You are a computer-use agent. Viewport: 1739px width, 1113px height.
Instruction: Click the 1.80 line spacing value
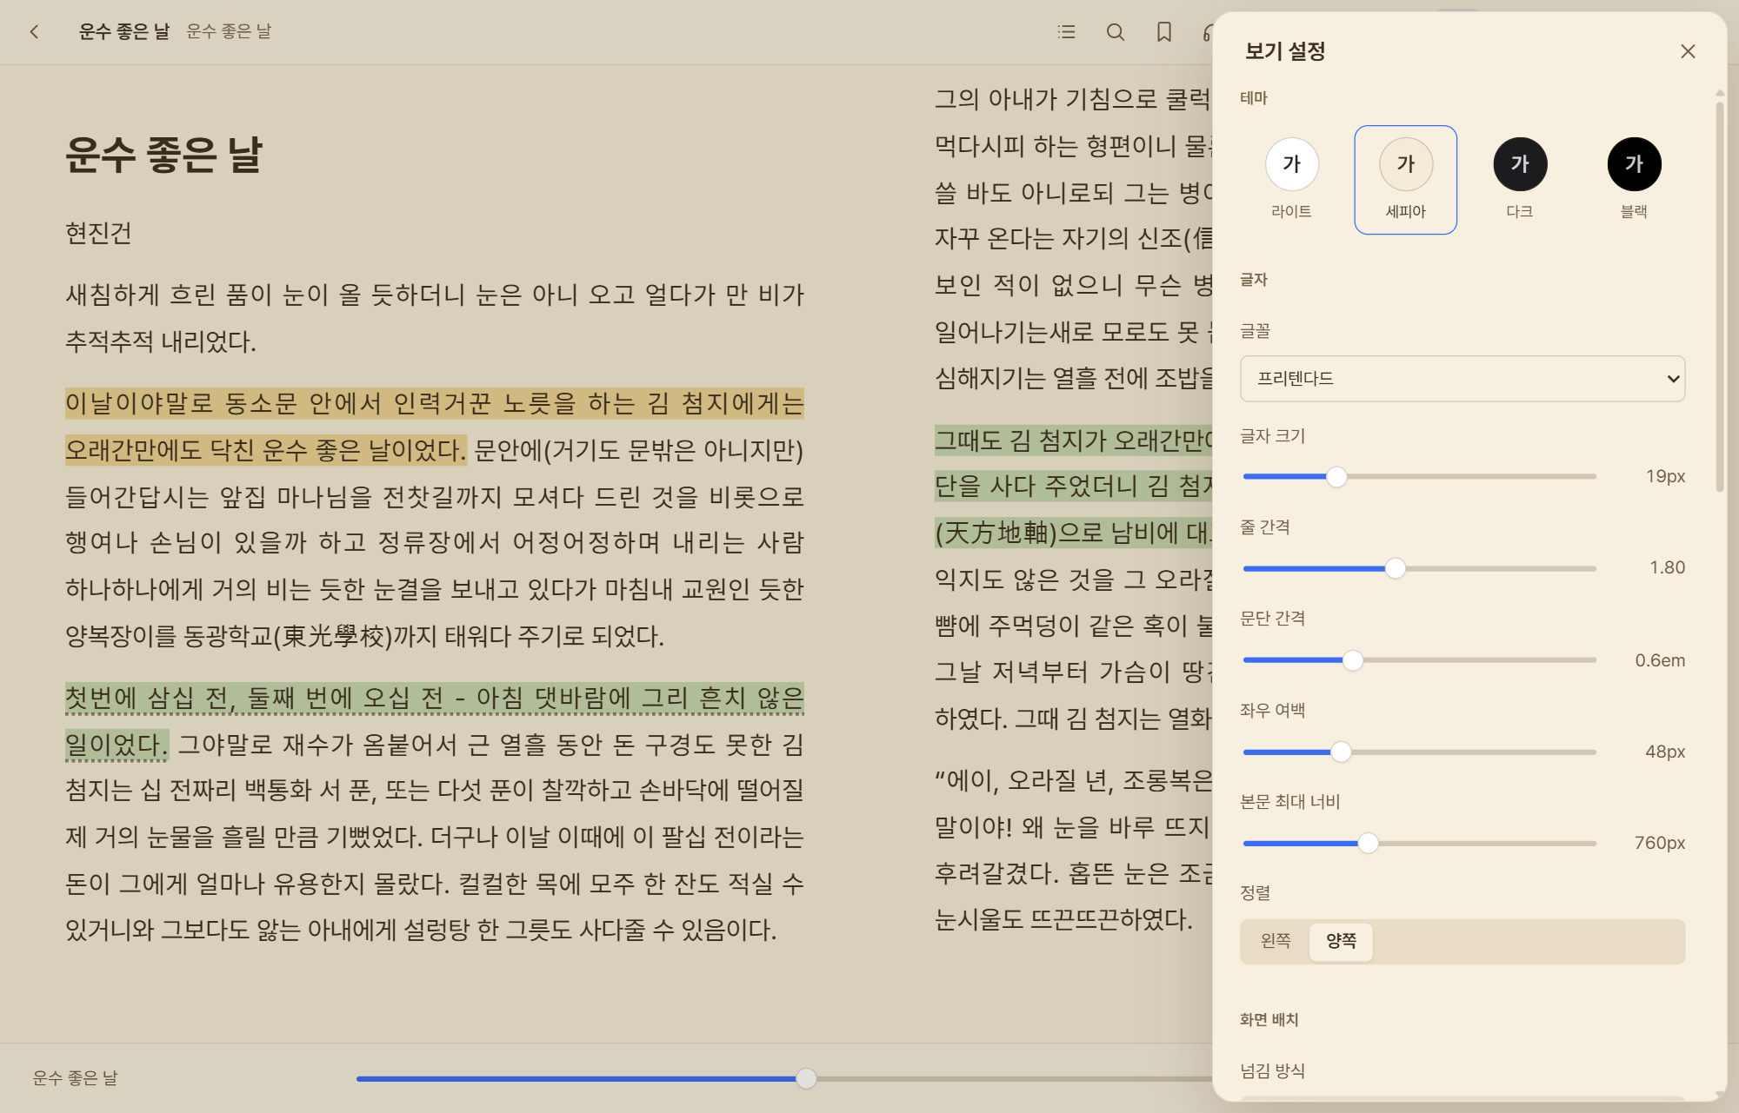[x=1667, y=568]
